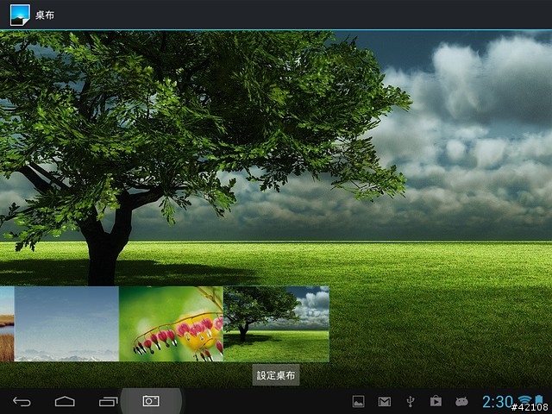Select the pink flowers wallpaper thumbnail
Image resolution: width=552 pixels, height=414 pixels.
(171, 324)
